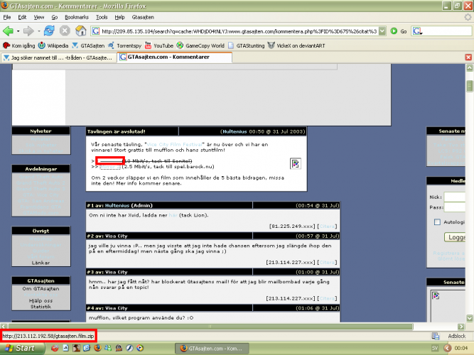
Task: Open the YouTube bookmark
Action: click(x=159, y=45)
